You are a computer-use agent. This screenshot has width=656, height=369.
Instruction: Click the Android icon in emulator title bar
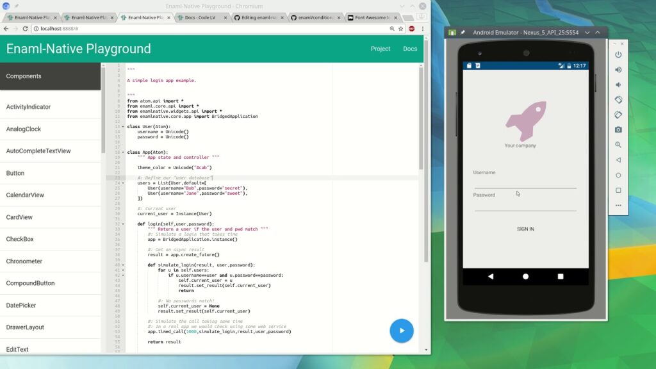click(452, 32)
